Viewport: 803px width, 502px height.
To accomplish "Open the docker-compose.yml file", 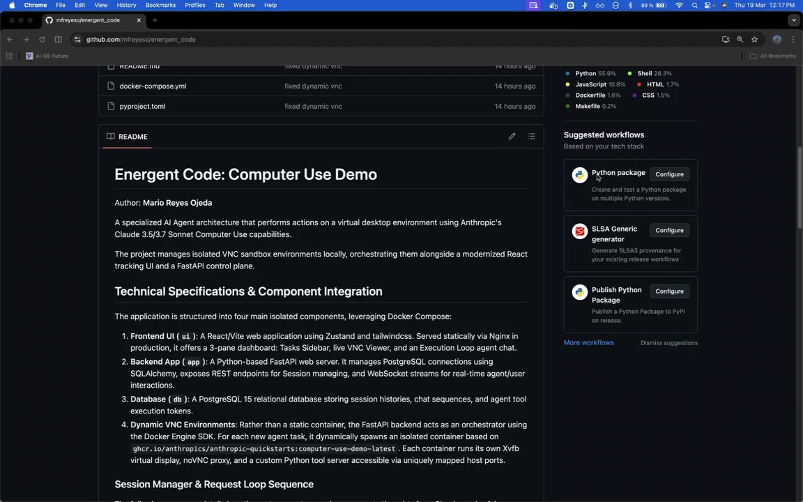I will coord(153,86).
